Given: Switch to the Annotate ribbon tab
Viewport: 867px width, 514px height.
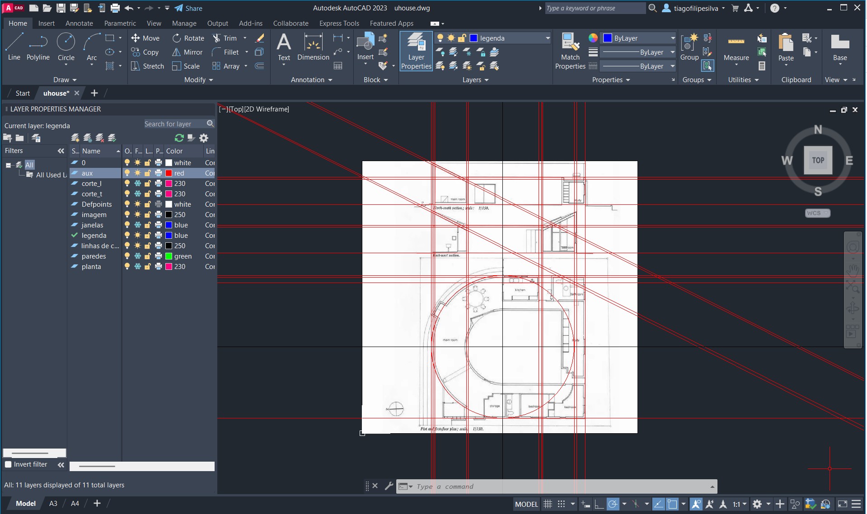Looking at the screenshot, I should (79, 23).
